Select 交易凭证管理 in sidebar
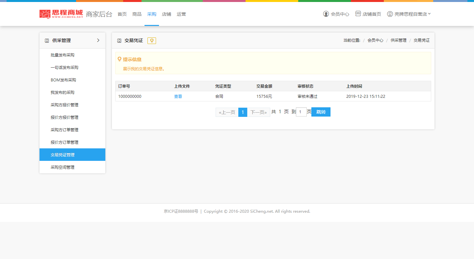The image size is (474, 259). tap(72, 155)
